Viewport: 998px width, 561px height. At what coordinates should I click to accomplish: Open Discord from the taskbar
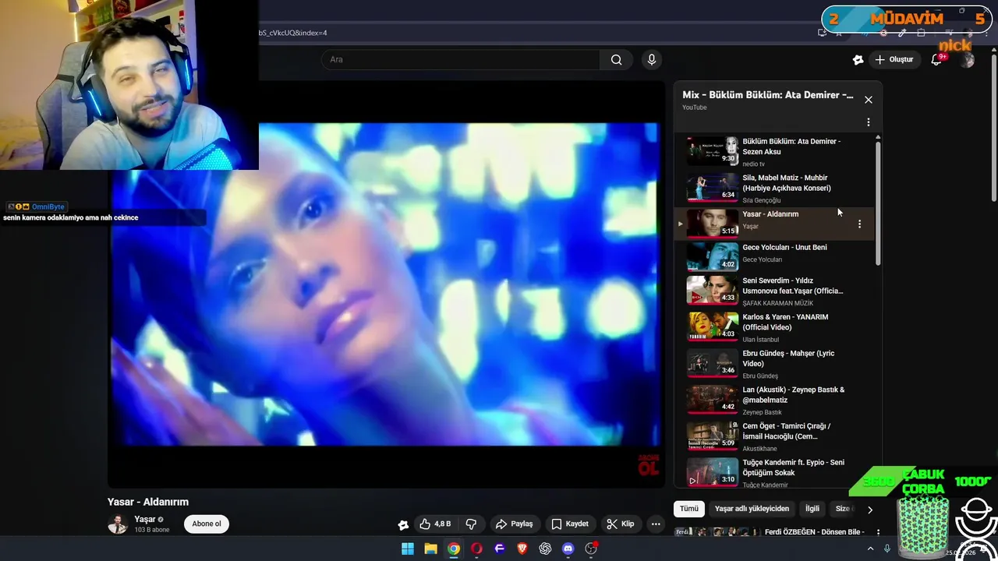tap(568, 549)
